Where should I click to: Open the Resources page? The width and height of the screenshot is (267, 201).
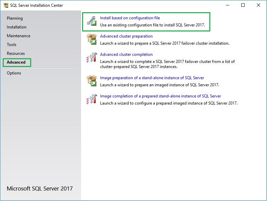(x=16, y=53)
